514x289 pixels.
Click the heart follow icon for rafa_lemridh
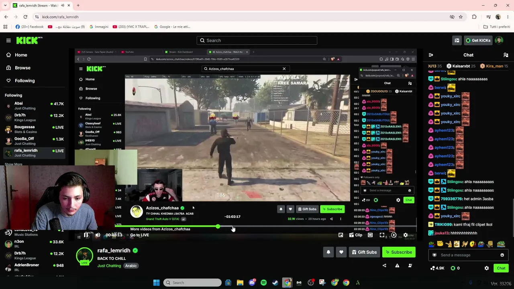[341, 252]
